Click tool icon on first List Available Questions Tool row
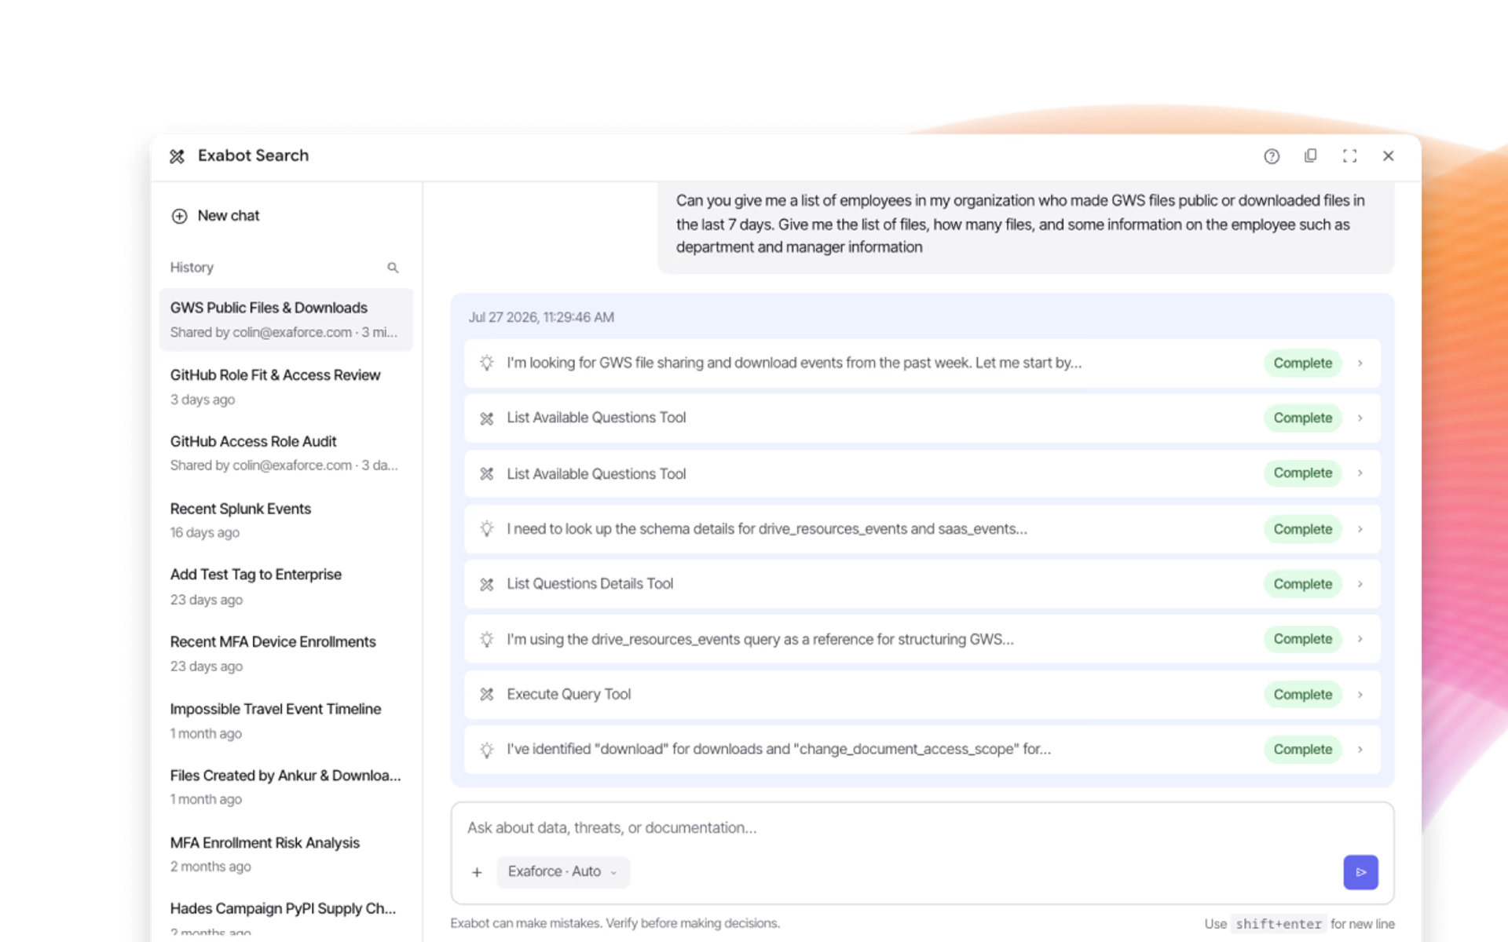Image resolution: width=1508 pixels, height=942 pixels. point(487,418)
